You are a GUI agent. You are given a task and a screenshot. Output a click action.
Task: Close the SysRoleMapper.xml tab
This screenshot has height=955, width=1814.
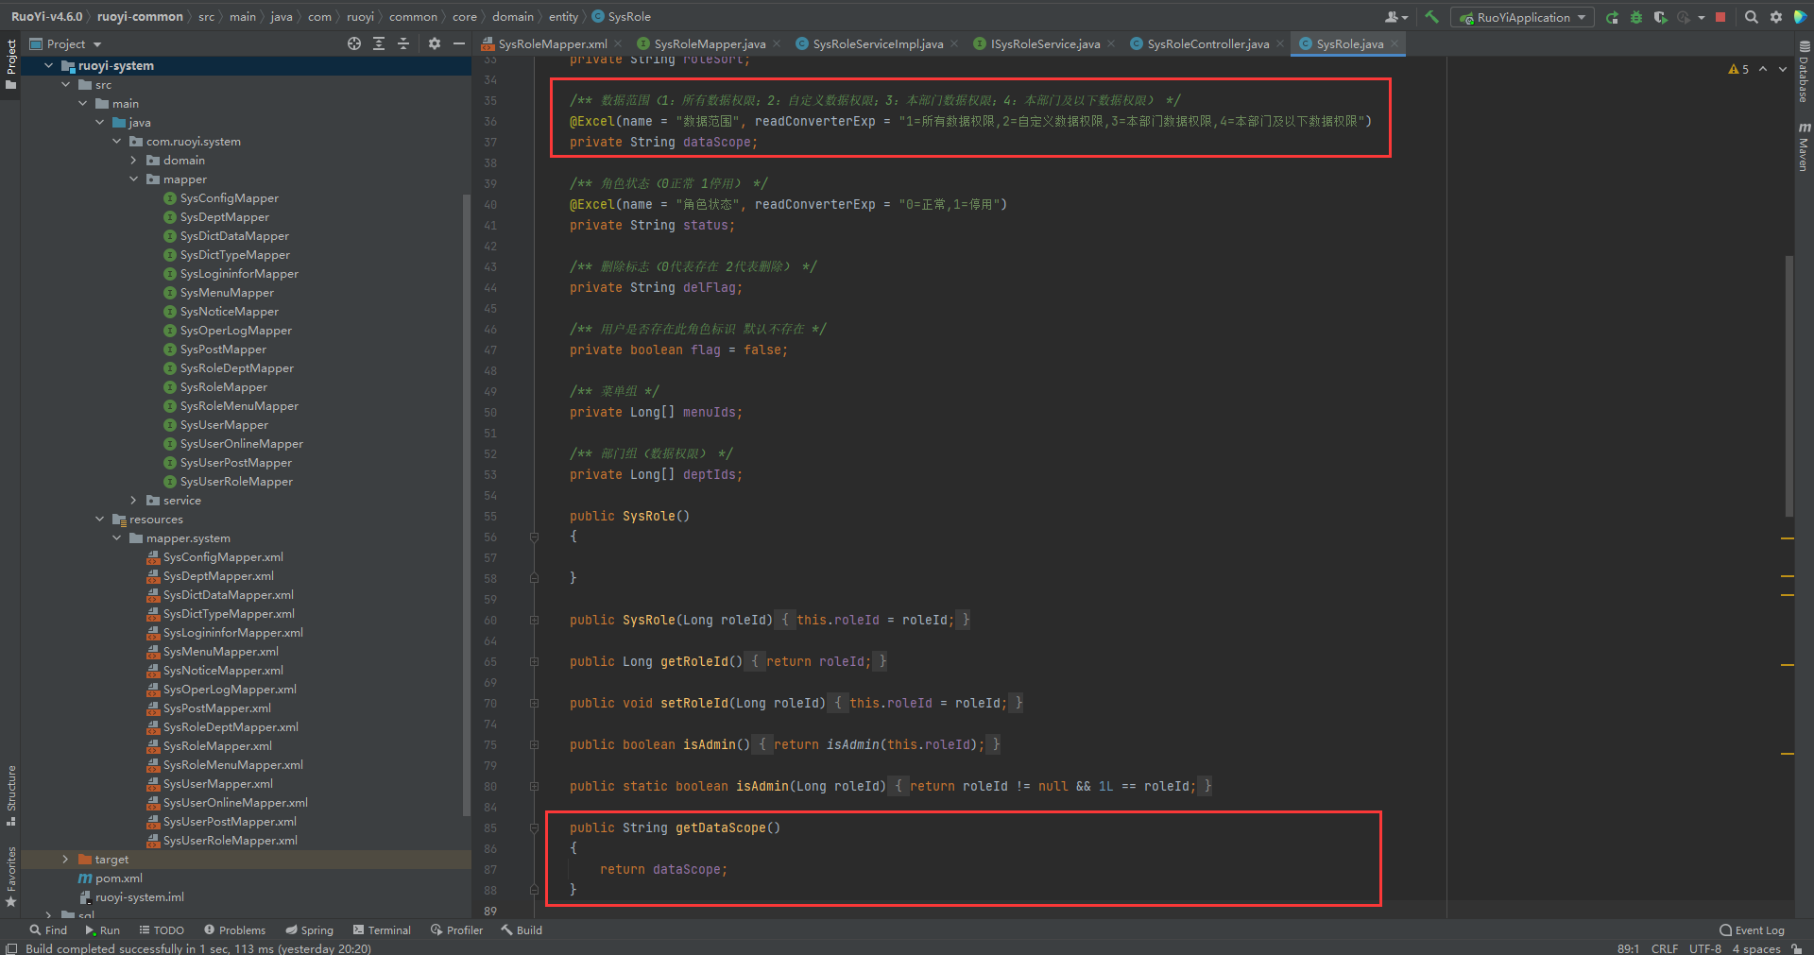pos(618,43)
